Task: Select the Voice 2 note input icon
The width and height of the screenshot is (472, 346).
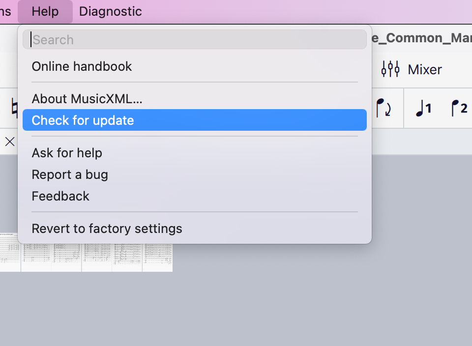Action: pyautogui.click(x=459, y=108)
